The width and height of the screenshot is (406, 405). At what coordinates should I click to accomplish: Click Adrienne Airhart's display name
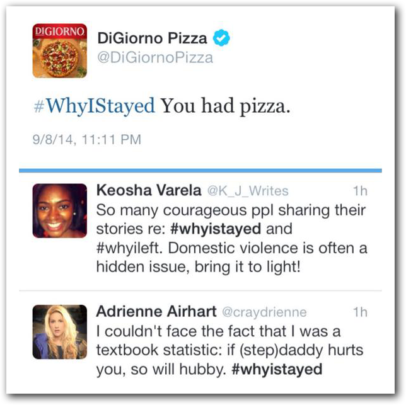(154, 312)
